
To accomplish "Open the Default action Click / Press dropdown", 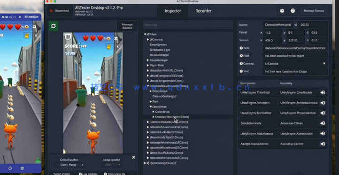I will click(x=69, y=165).
